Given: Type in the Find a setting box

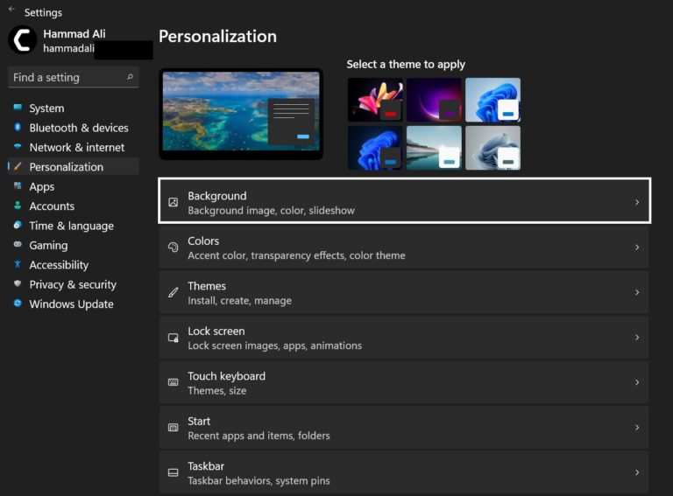Looking at the screenshot, I should [x=66, y=77].
